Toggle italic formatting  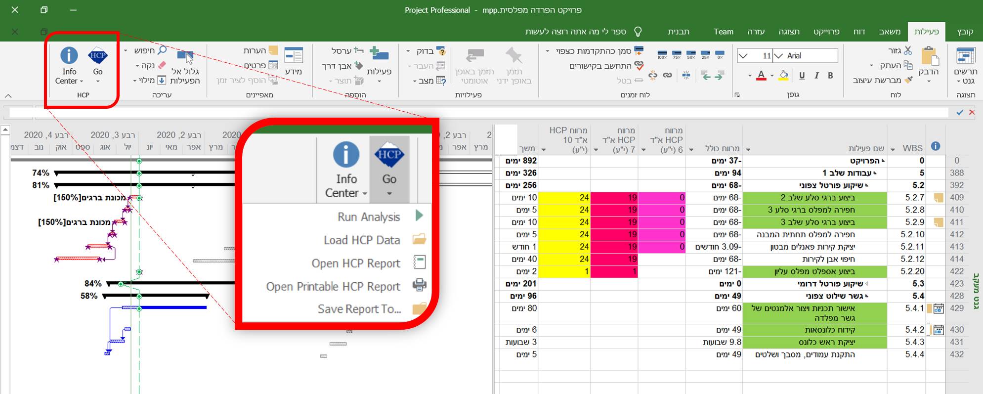(816, 76)
